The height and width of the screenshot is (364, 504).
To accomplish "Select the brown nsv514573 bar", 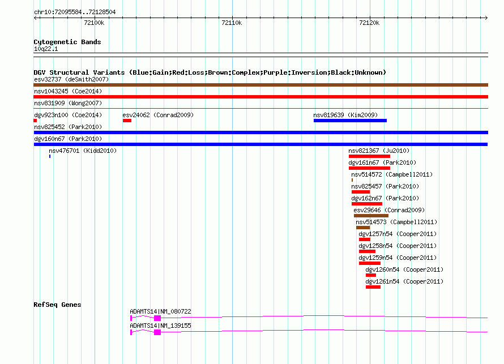I will pos(363,228).
